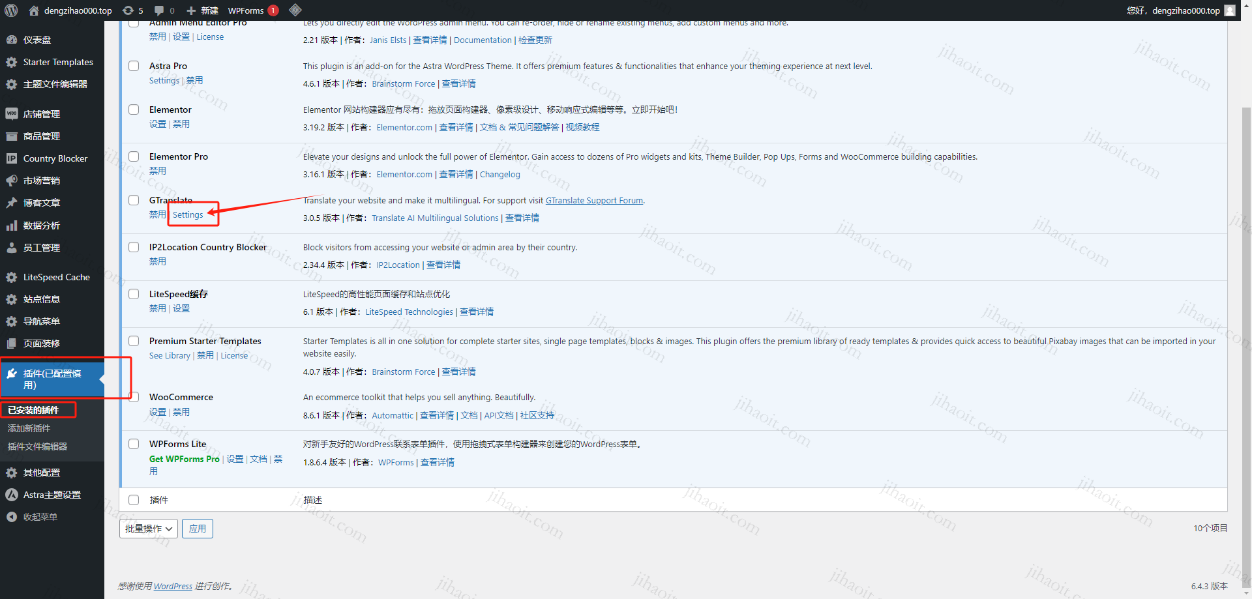
Task: Click the diamond icon after WPForms in admin bar
Action: pos(295,10)
